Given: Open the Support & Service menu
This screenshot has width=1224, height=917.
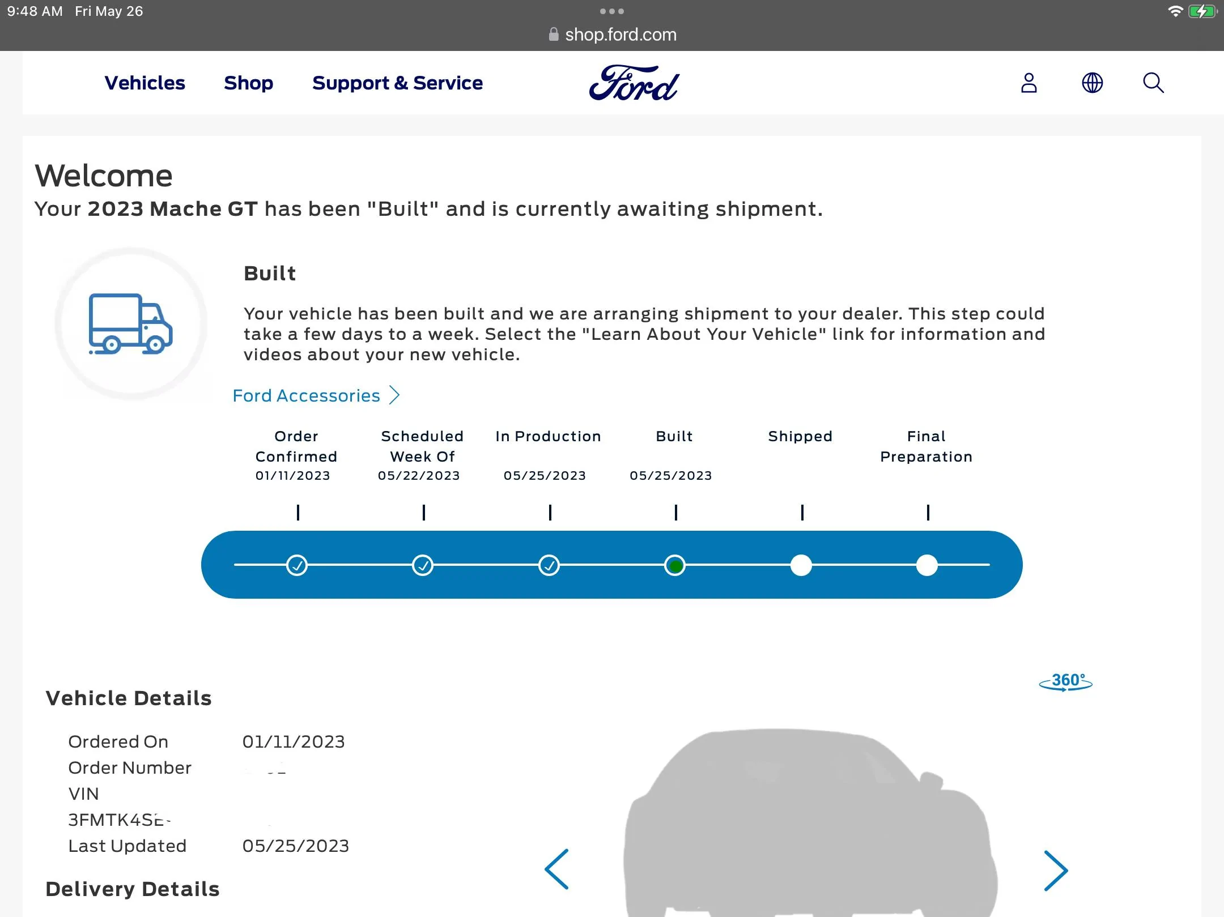Looking at the screenshot, I should [x=398, y=83].
